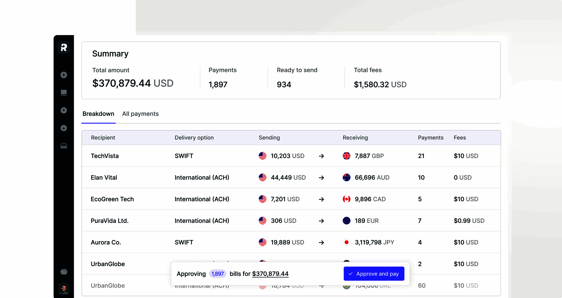Click the underlined $370,879.44 amount link
This screenshot has height=298, width=562.
270,274
